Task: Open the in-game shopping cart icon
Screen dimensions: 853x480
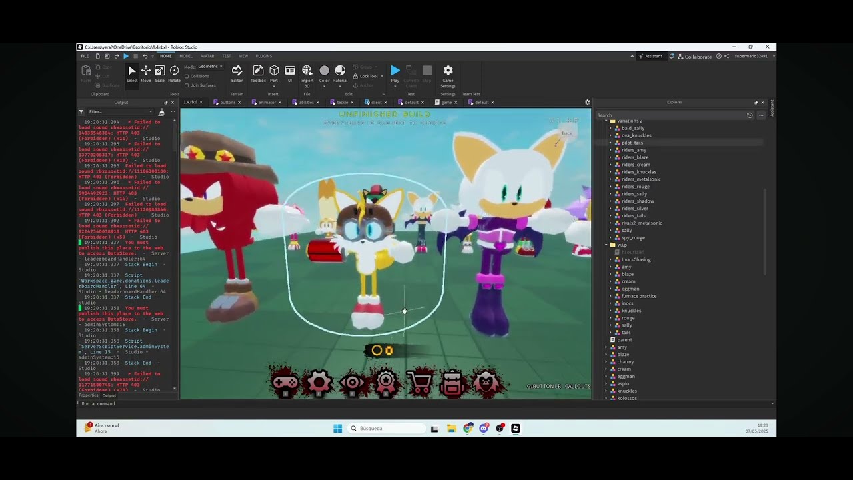Action: point(420,382)
